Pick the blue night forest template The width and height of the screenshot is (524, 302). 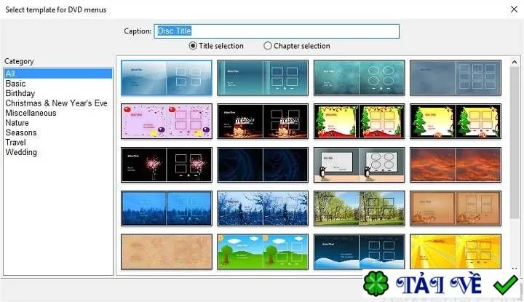[167, 208]
